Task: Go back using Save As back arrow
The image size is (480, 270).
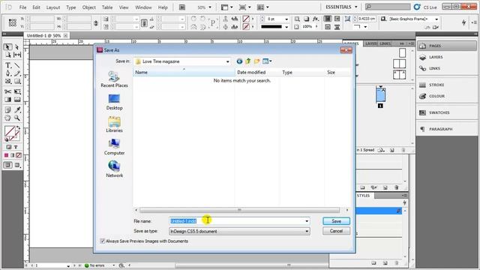Action: (239, 61)
